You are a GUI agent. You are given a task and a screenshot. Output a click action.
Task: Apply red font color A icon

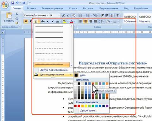72,22
